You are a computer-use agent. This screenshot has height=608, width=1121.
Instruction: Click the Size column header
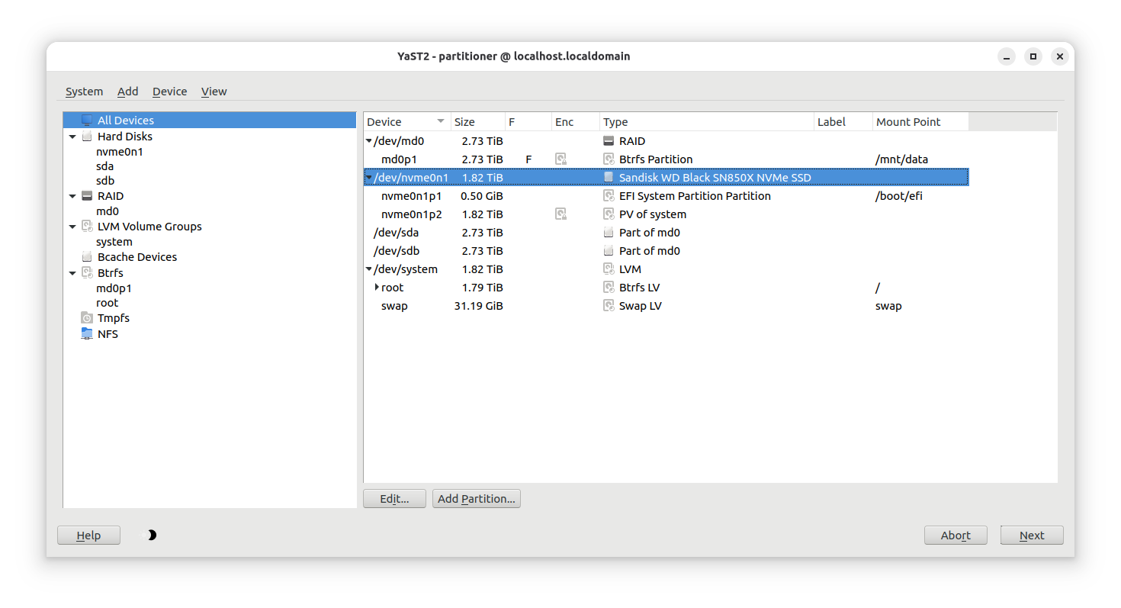tap(478, 122)
